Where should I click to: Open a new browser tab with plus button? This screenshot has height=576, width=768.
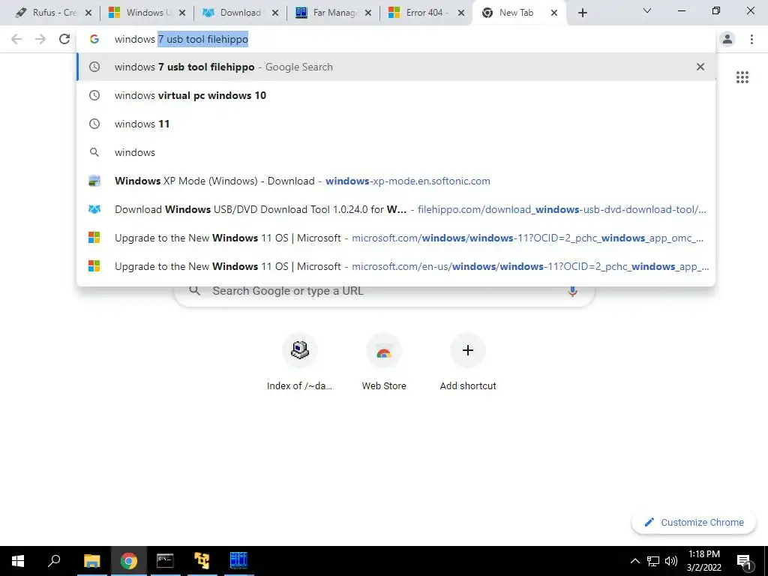(582, 13)
